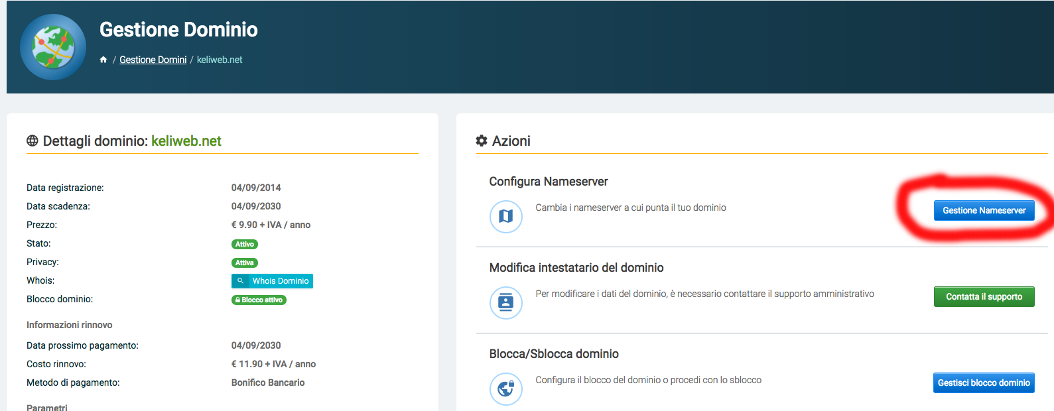This screenshot has width=1054, height=411.
Task: Click the keliweb.net breadcrumb item
Action: [220, 60]
